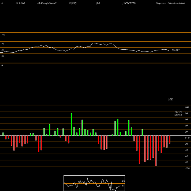Click the value 14 in mini chart
This screenshot has width=191, height=191.
pos(123,186)
